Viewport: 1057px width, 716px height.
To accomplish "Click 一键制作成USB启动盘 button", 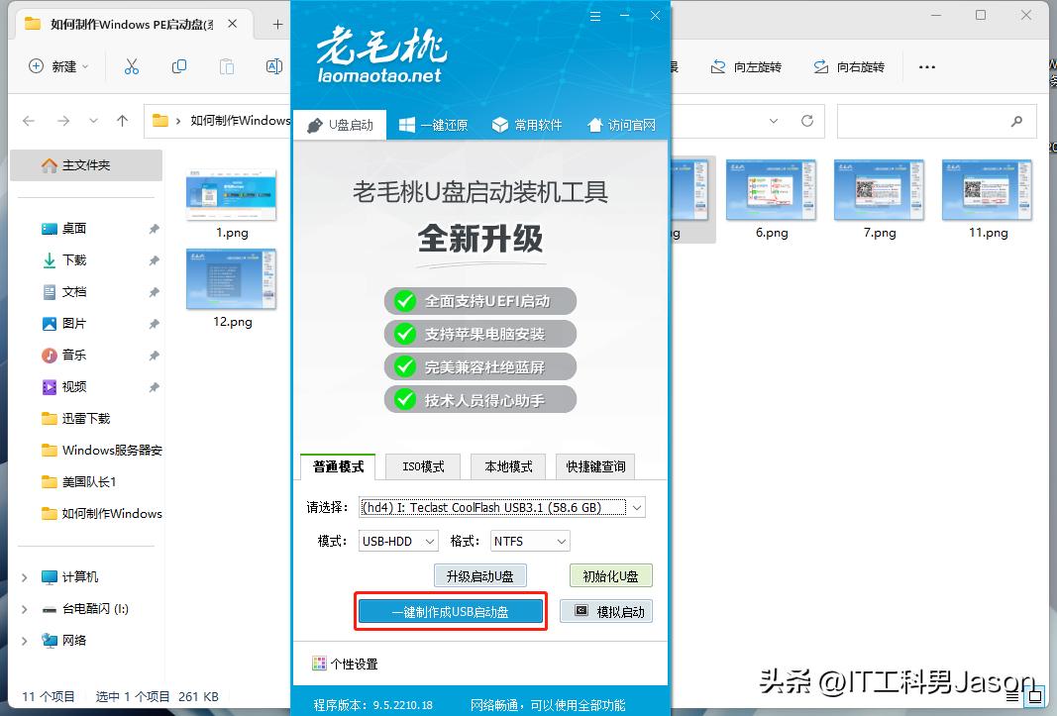I will pyautogui.click(x=451, y=611).
